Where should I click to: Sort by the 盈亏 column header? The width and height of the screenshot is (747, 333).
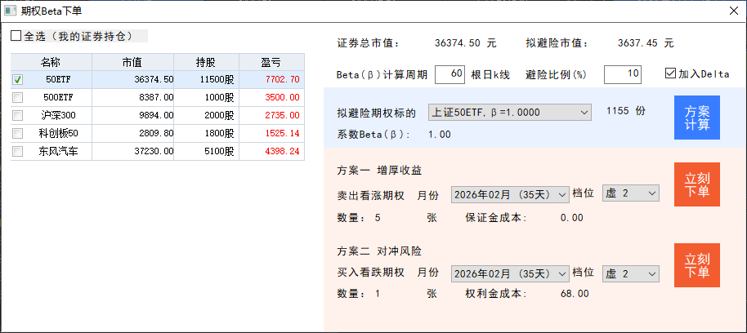[271, 62]
